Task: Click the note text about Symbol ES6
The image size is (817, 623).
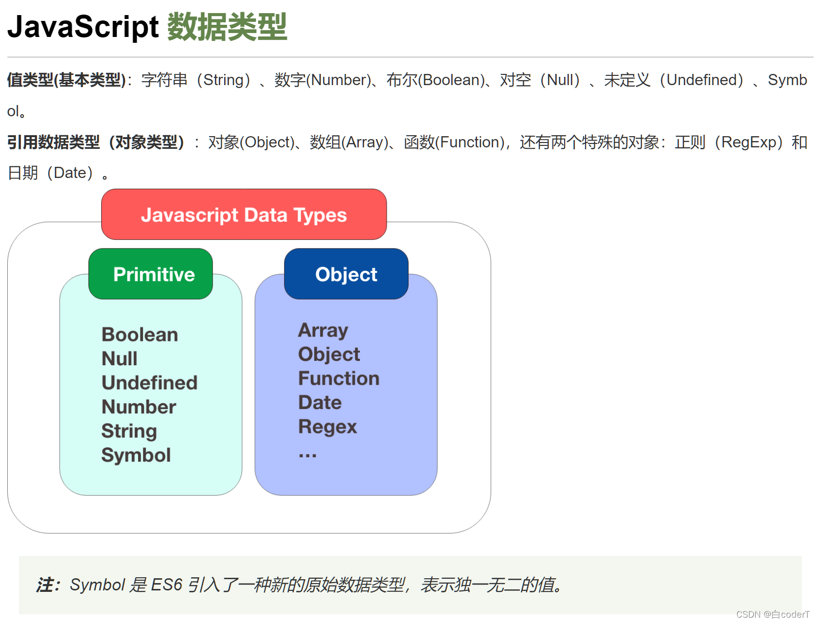Action: (x=317, y=585)
